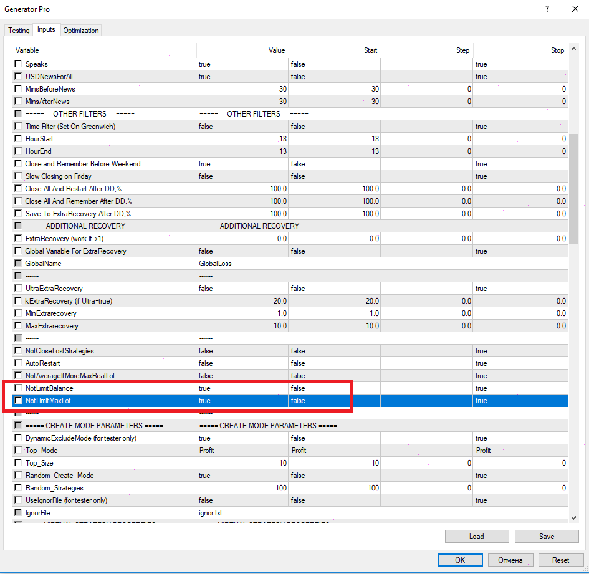The width and height of the screenshot is (589, 574).
Task: Select Close All And Restart After DD,% row
Action: click(290, 189)
